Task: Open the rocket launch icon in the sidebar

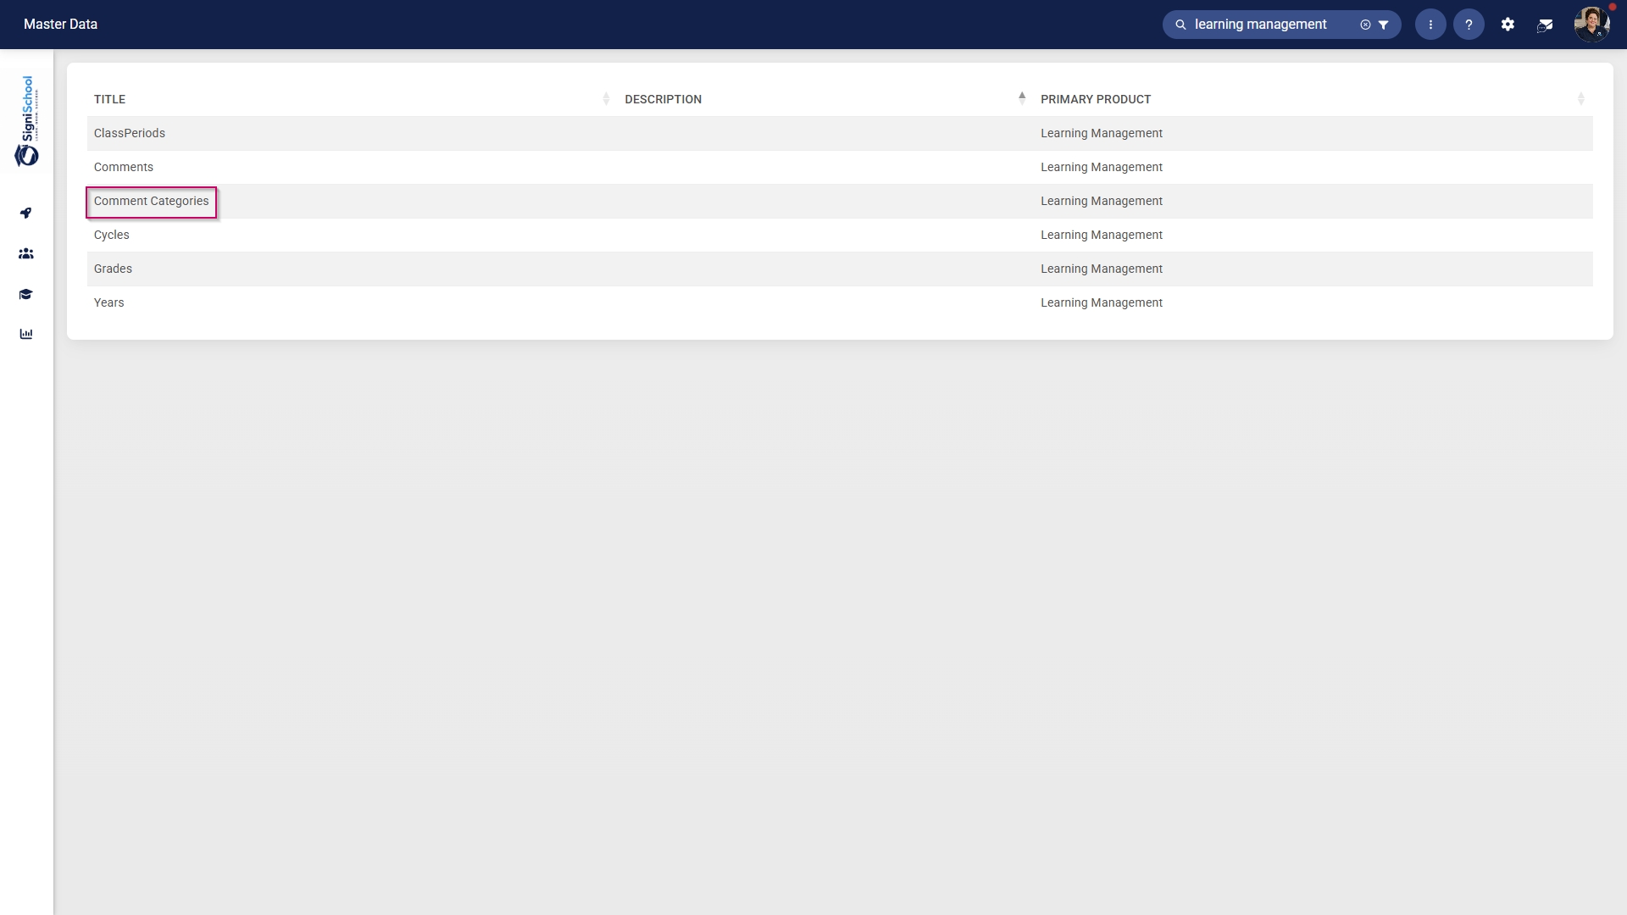Action: point(26,213)
